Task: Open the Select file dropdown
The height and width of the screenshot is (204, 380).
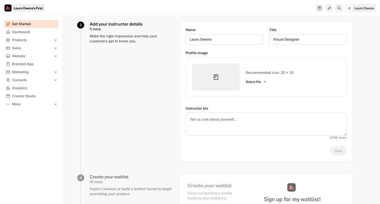Action: pos(256,82)
